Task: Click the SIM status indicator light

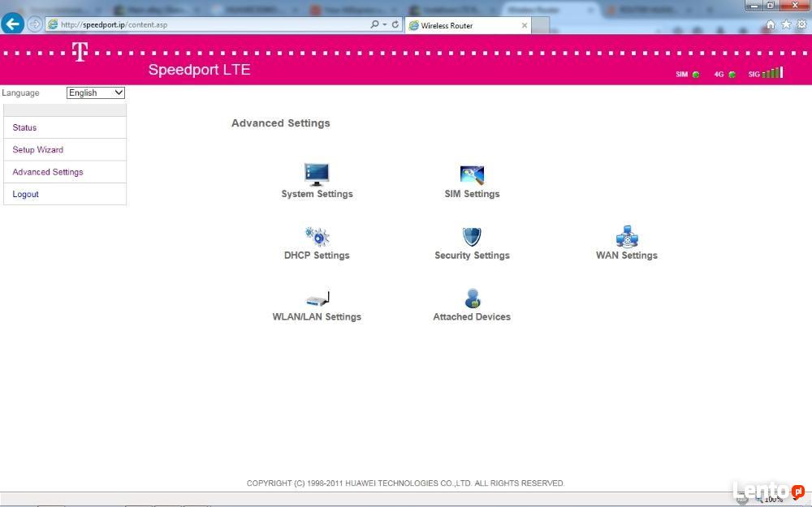Action: coord(696,75)
